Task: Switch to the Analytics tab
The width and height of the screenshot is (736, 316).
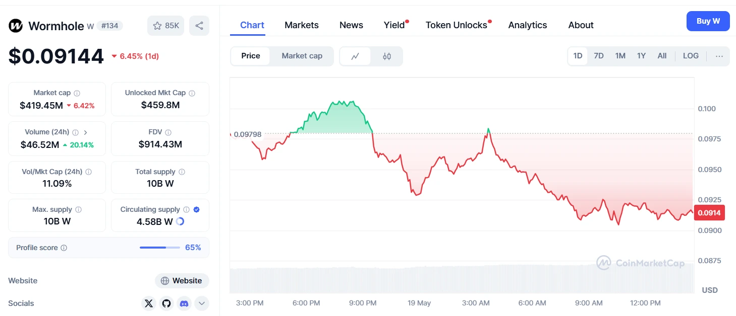Action: coord(528,25)
